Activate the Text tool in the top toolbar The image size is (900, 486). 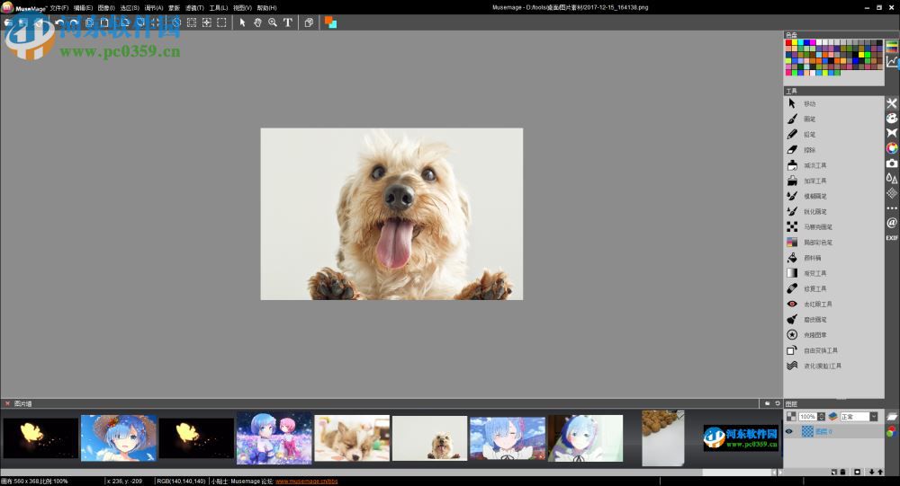[x=288, y=22]
